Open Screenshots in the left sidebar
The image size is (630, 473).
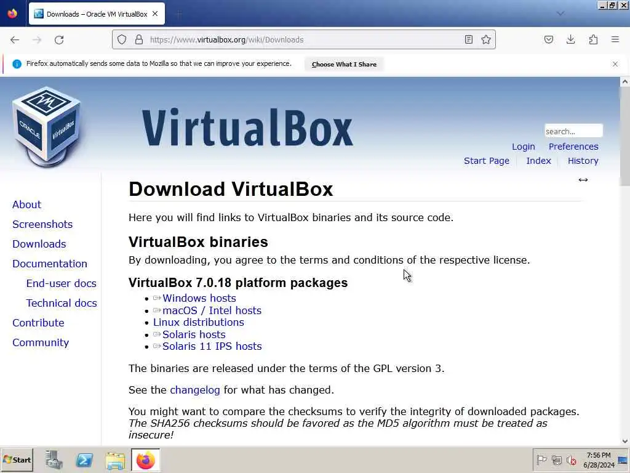pyautogui.click(x=42, y=224)
